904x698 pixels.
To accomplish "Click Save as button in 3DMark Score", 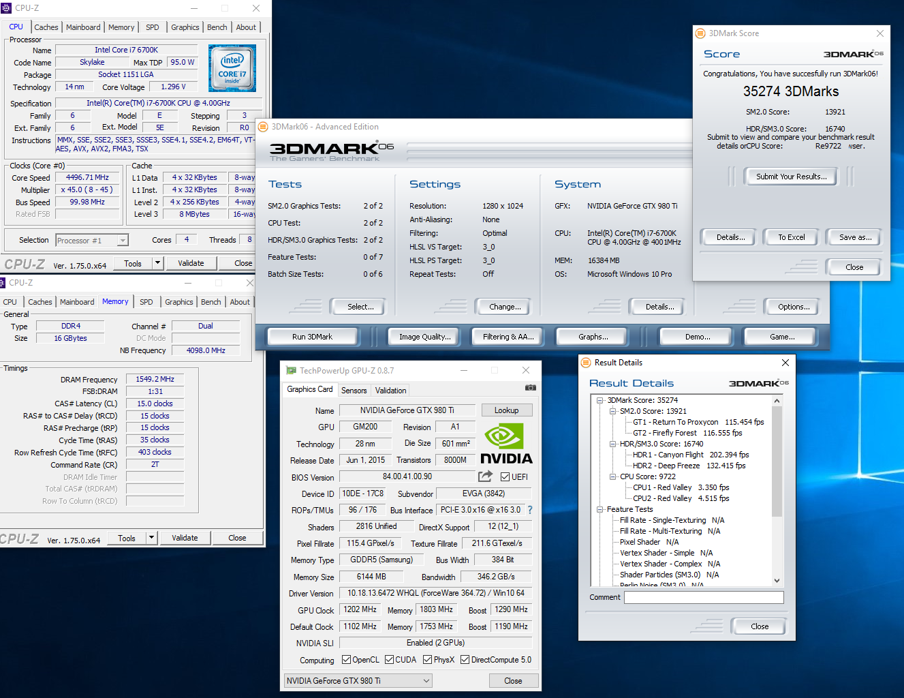I will point(855,237).
